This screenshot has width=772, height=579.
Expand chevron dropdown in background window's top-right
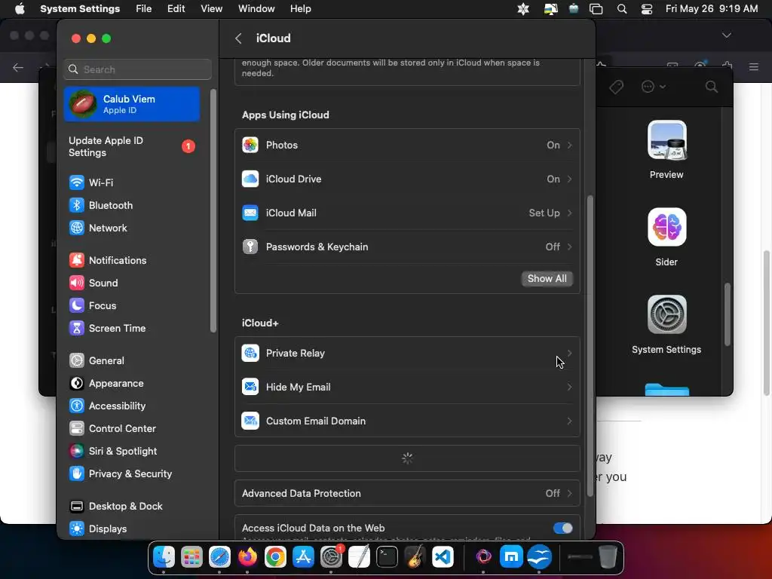pos(726,35)
